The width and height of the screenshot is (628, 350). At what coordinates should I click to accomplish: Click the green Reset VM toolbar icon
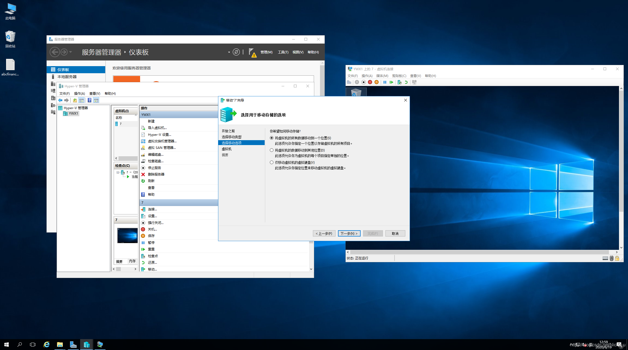[391, 82]
